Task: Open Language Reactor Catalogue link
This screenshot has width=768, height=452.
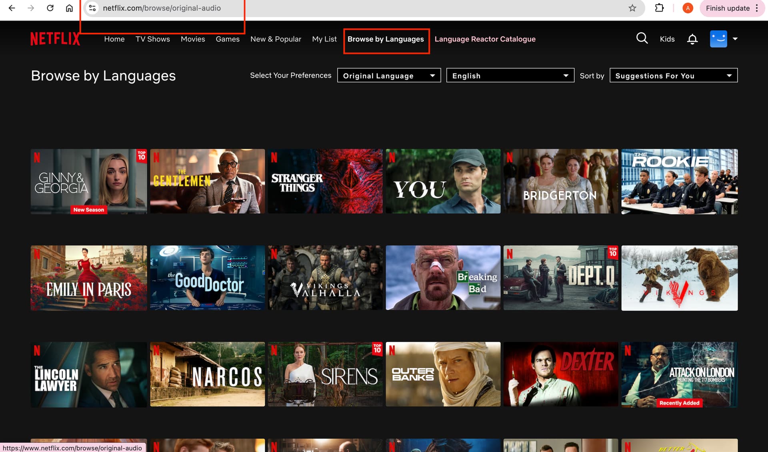Action: [485, 39]
